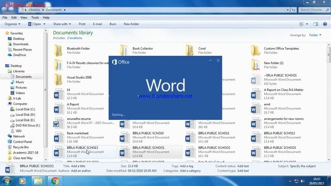
Task: Select the amit Word document icon
Action: (255, 109)
